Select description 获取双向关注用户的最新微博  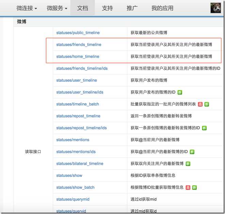point(157,164)
